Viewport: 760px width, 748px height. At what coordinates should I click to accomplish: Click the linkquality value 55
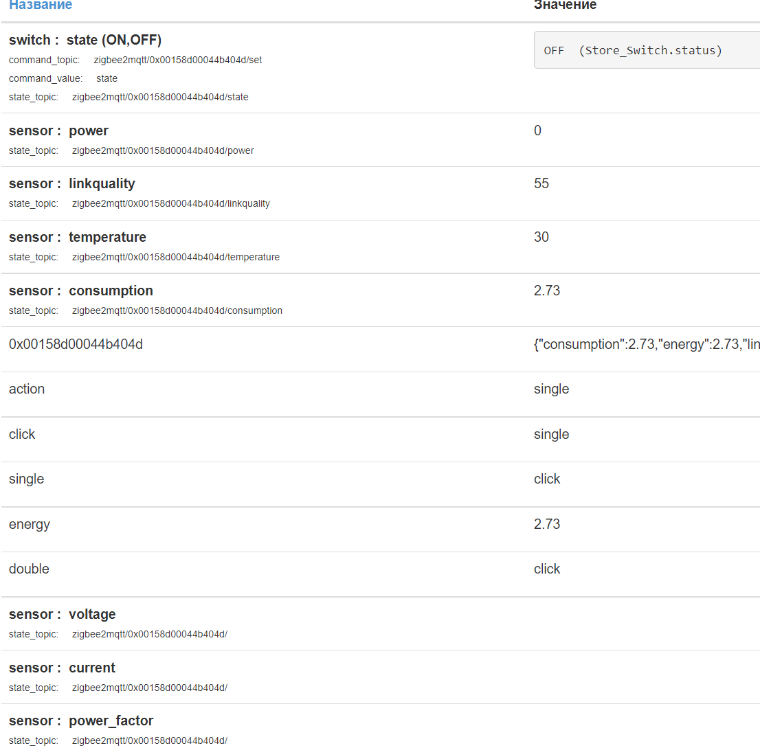[541, 183]
